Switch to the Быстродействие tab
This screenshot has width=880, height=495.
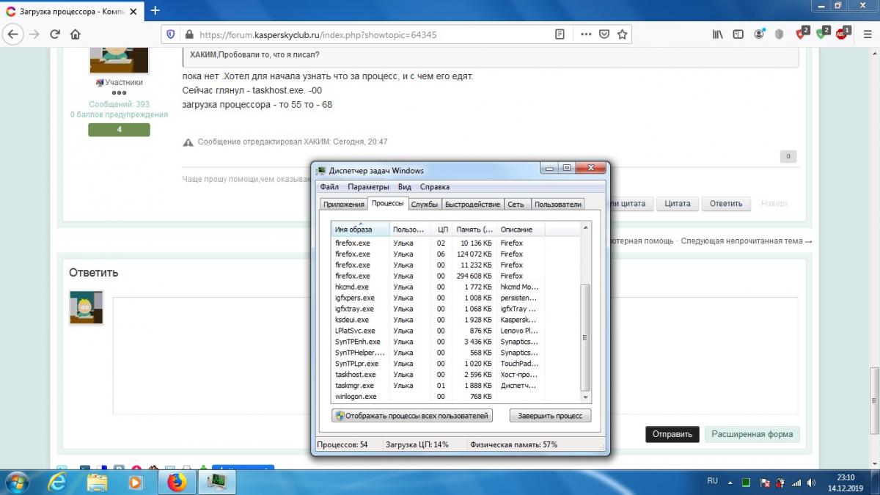coord(472,205)
